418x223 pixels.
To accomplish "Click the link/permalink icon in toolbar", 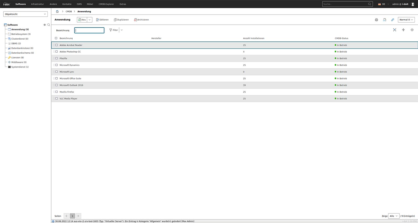I will pyautogui.click(x=392, y=20).
